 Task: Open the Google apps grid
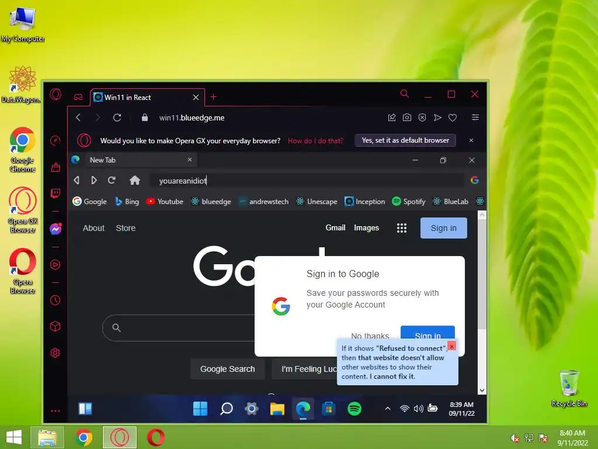402,228
